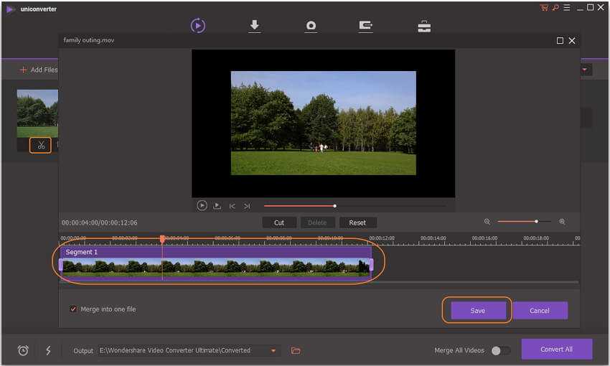The image size is (610, 366).
Task: Open the schedule clock icon
Action: [23, 350]
